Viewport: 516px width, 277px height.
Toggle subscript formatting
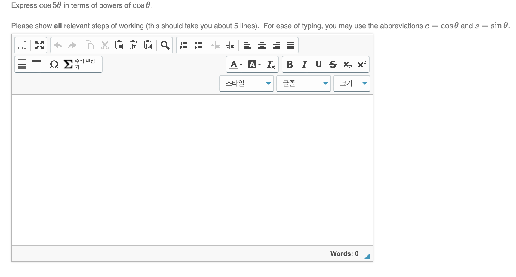[348, 64]
